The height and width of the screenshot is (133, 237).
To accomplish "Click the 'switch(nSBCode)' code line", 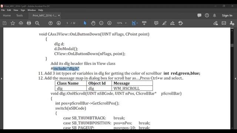I will pos(71,108).
